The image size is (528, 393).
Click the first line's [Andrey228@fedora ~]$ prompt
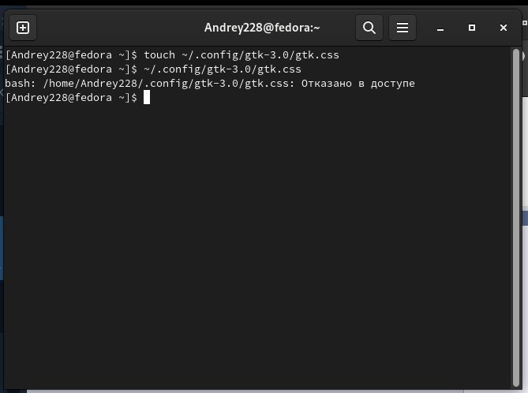[x=71, y=55]
